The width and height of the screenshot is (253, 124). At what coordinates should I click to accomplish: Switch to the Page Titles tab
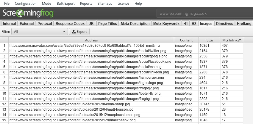click(108, 24)
